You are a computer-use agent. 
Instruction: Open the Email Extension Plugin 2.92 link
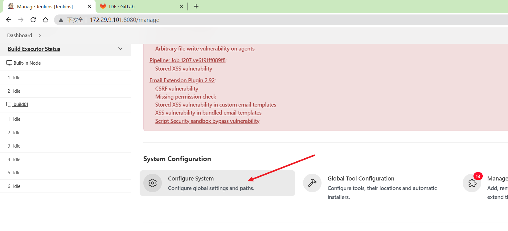click(x=182, y=80)
